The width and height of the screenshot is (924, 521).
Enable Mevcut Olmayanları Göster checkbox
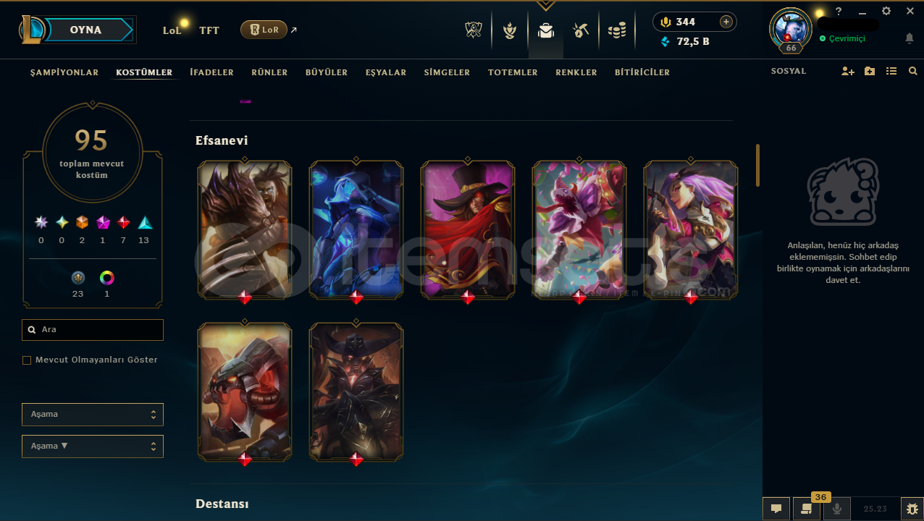(x=27, y=360)
